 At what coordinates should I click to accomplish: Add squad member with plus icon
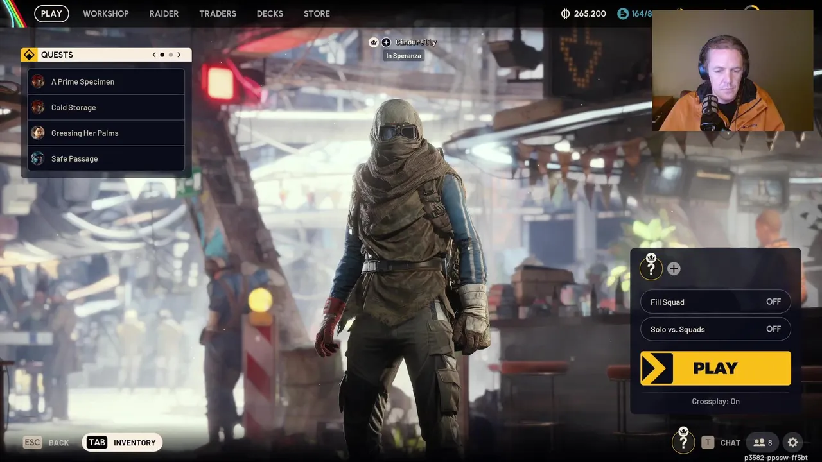point(674,269)
